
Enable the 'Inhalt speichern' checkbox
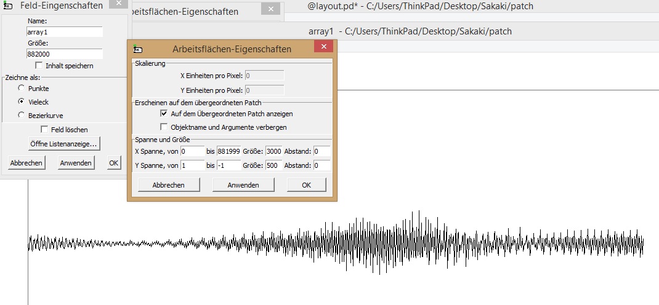39,66
